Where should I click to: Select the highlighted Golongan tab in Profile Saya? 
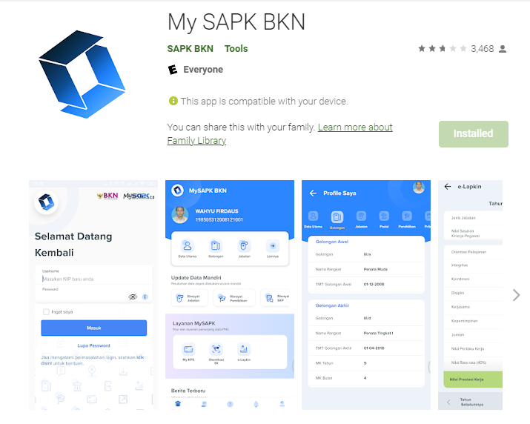337,220
